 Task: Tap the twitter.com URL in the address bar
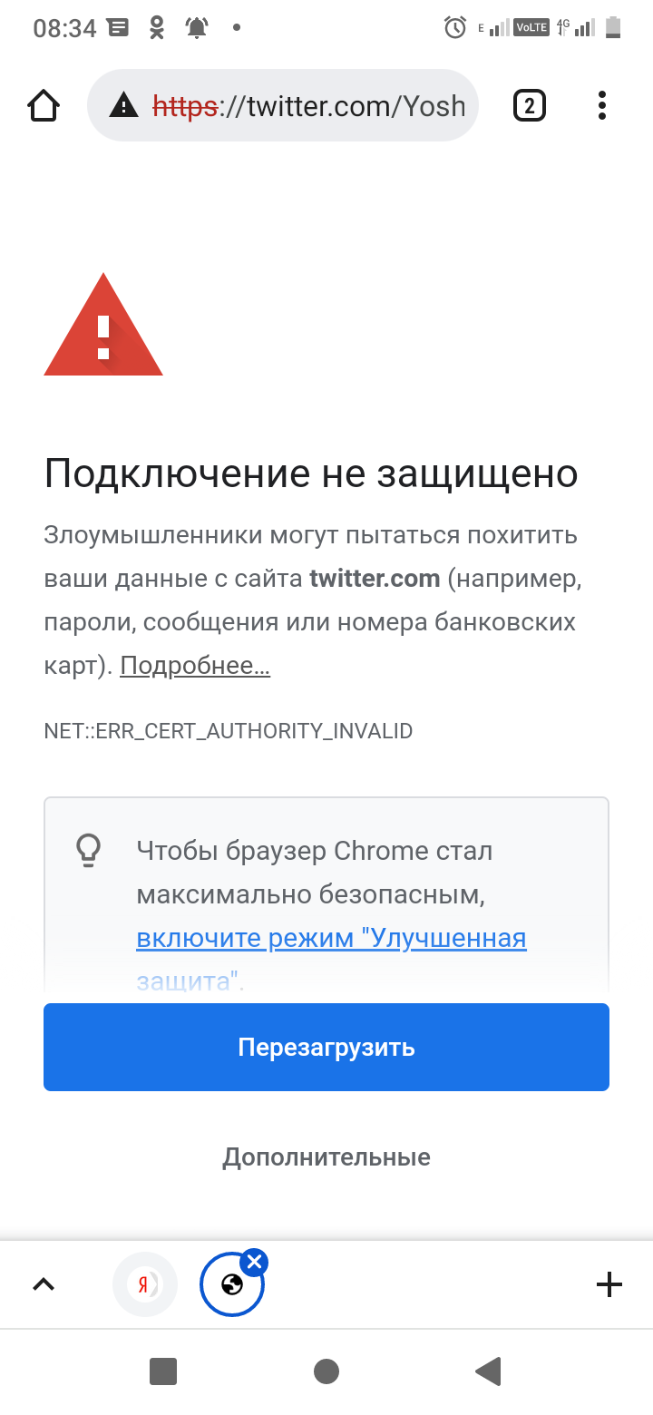(308, 106)
